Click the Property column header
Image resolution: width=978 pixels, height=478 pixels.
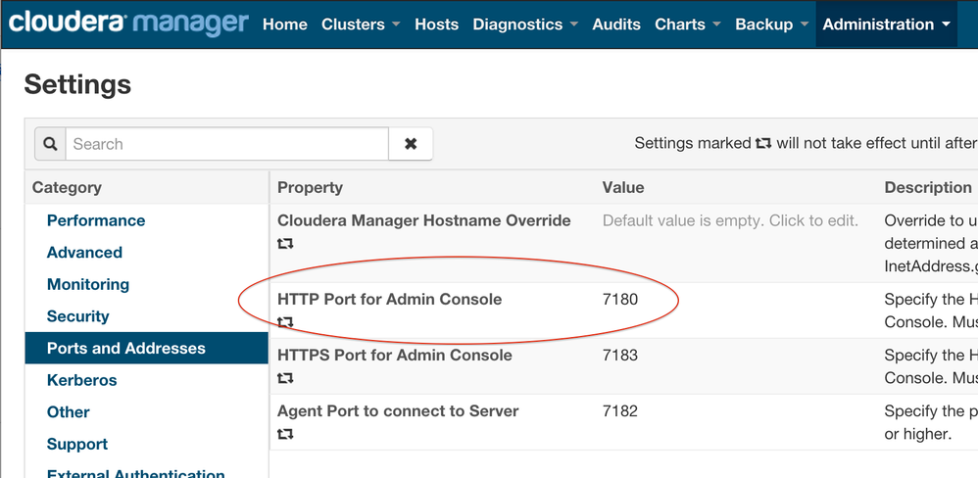[x=310, y=188]
